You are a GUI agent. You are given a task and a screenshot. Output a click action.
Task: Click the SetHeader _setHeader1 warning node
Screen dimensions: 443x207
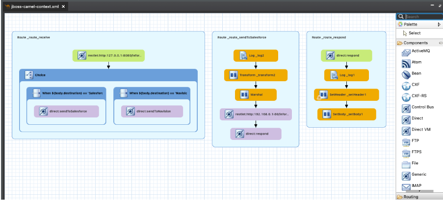pos(346,94)
